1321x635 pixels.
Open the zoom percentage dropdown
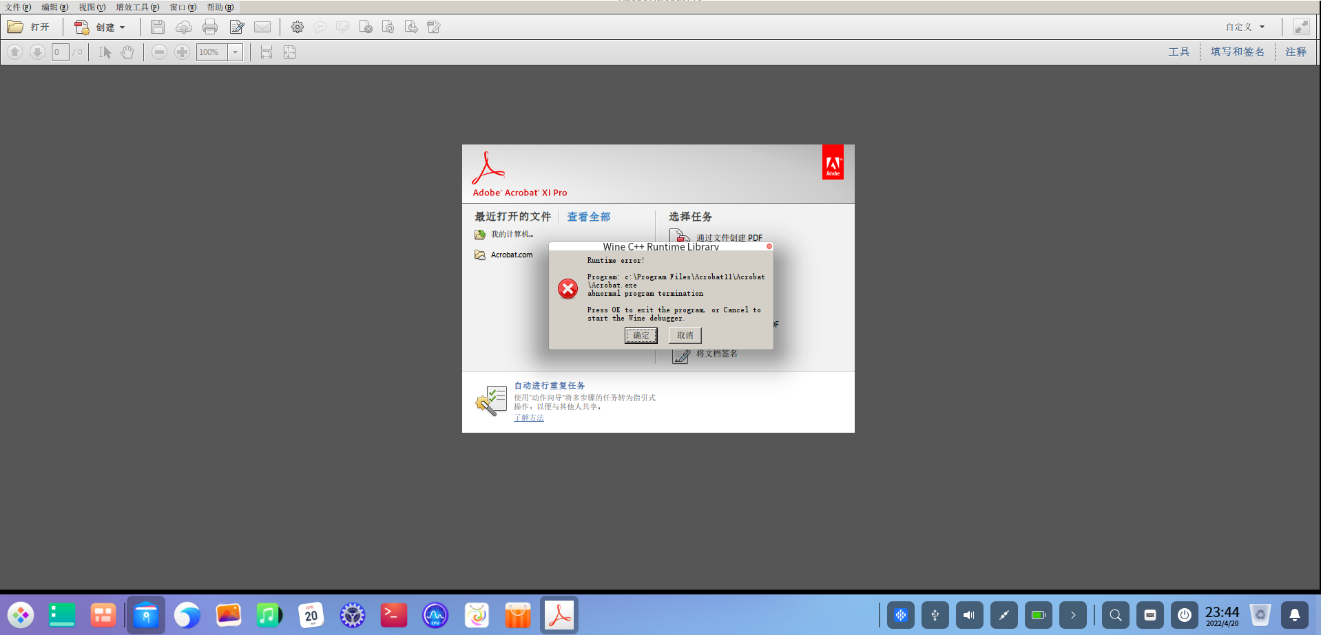coord(235,52)
